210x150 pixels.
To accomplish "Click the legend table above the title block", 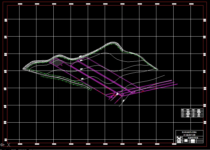I will (192, 113).
